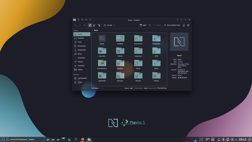This screenshot has width=252, height=142.
Task: Click the double-up chevron in the titlebar
Action: click(86, 20)
